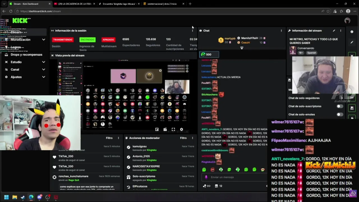Open the browser tab list dropdown
Image resolution: width=359 pixels, height=202 pixels.
[x=4, y=4]
